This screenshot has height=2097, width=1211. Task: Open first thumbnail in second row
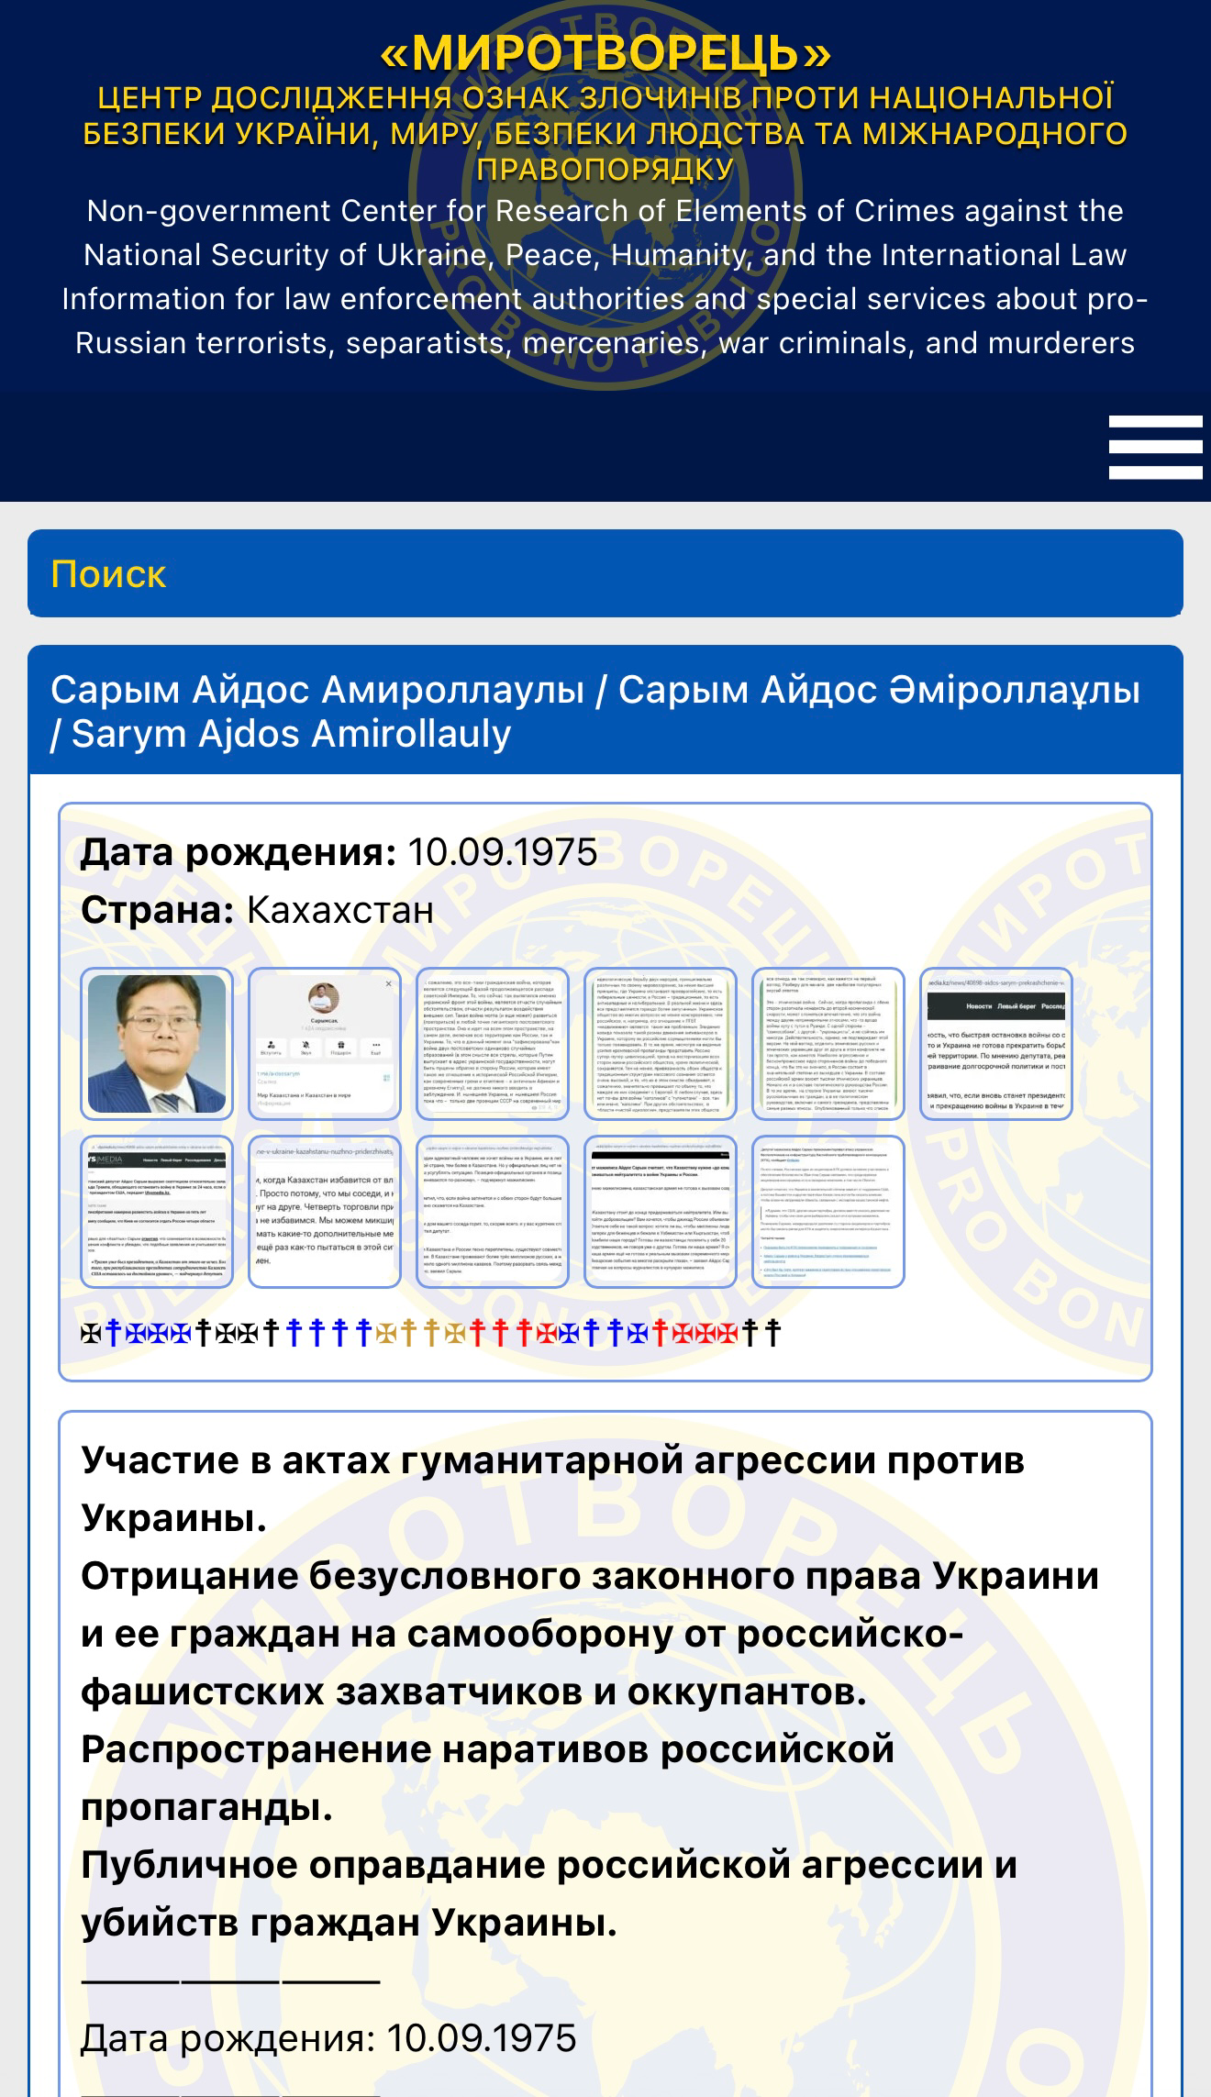point(157,1212)
